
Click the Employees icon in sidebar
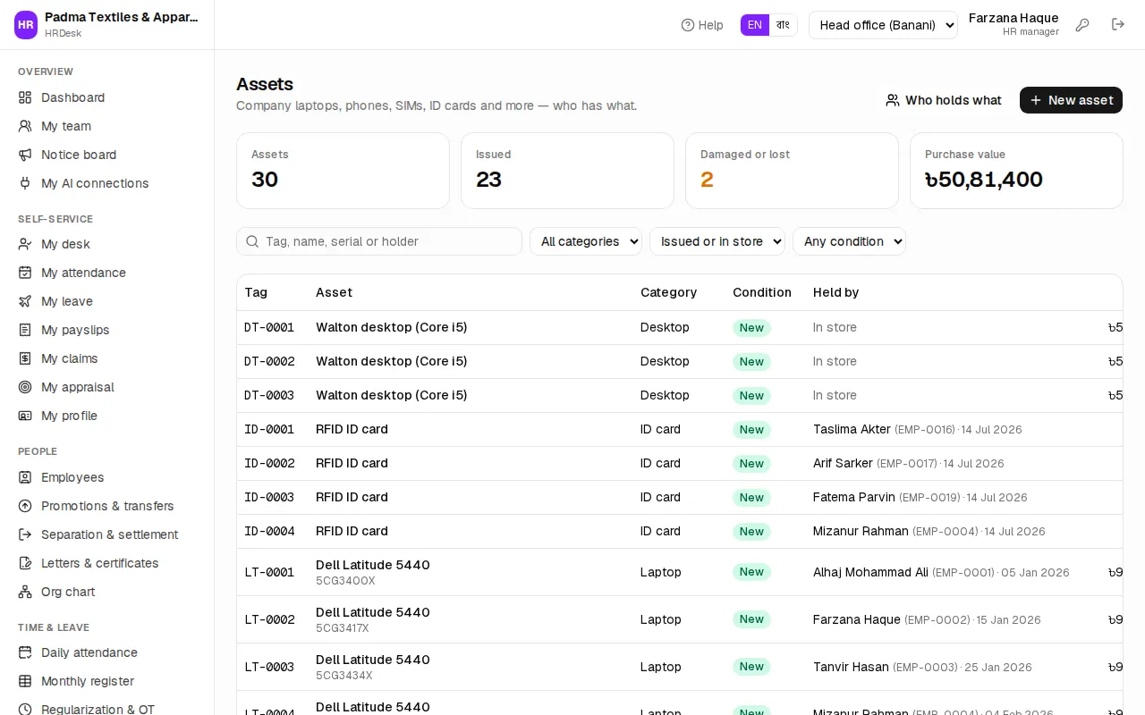25,477
